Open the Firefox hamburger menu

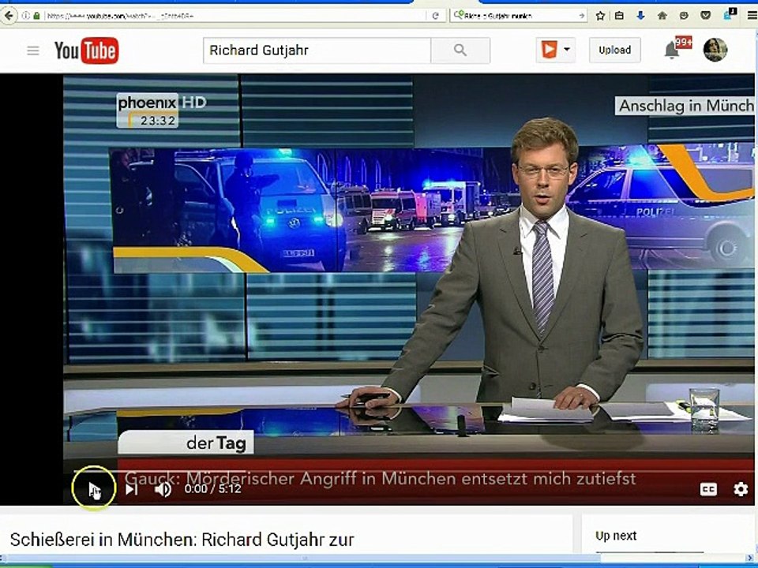coord(752,16)
